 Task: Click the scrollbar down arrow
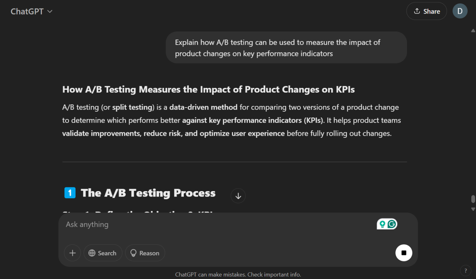(x=473, y=209)
